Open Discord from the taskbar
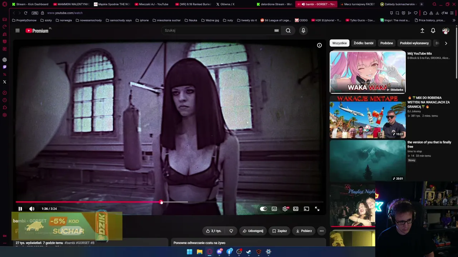The image size is (458, 257). (219, 252)
